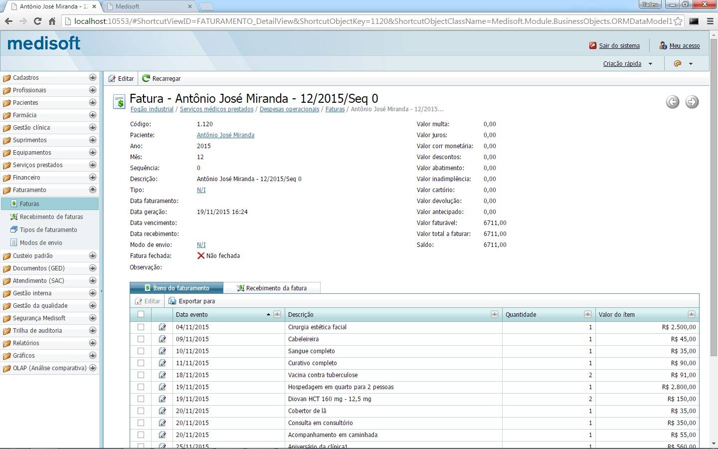Click the edit icon for Vacina contra tuberculose row

coord(162,375)
